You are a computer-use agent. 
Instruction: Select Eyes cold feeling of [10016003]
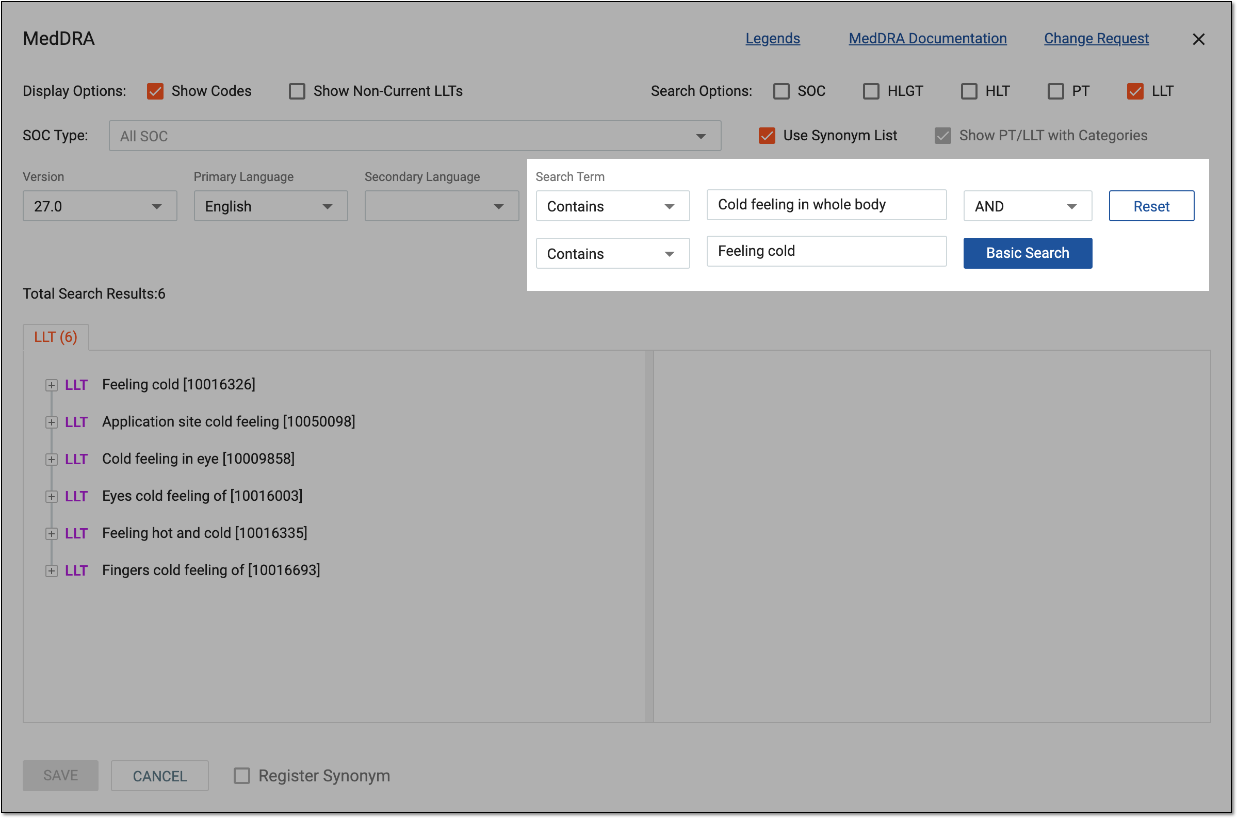click(x=202, y=496)
